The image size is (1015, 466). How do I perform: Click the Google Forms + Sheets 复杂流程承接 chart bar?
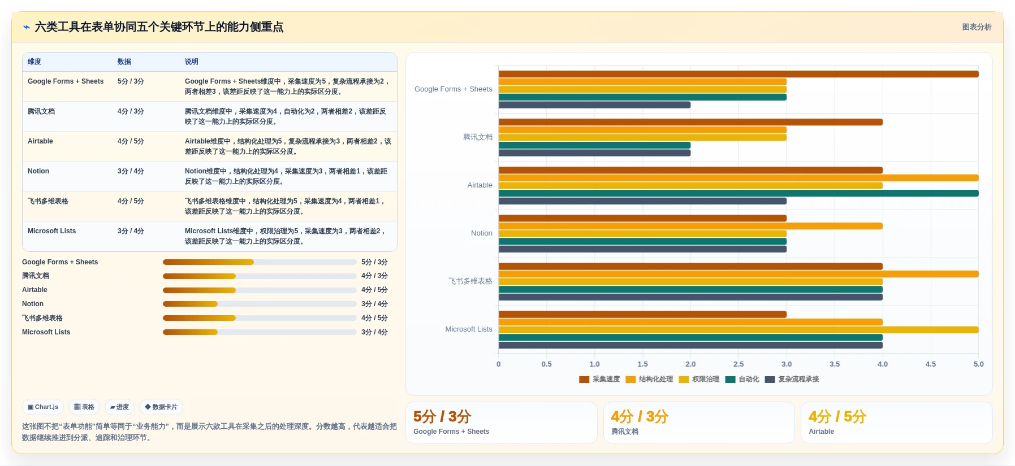pyautogui.click(x=594, y=105)
